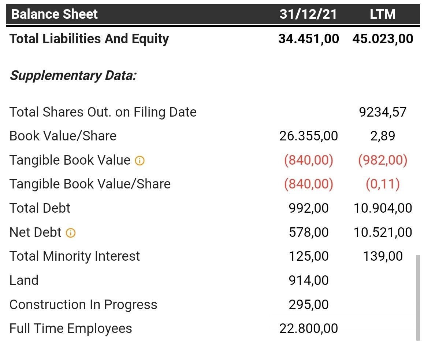Select the 45.023,00 total value
Screen dimensions: 424x341
(383, 39)
